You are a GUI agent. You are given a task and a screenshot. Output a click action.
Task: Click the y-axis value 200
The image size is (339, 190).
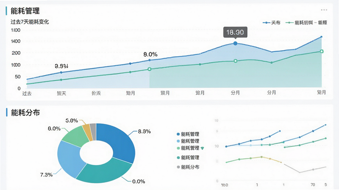click(16, 53)
